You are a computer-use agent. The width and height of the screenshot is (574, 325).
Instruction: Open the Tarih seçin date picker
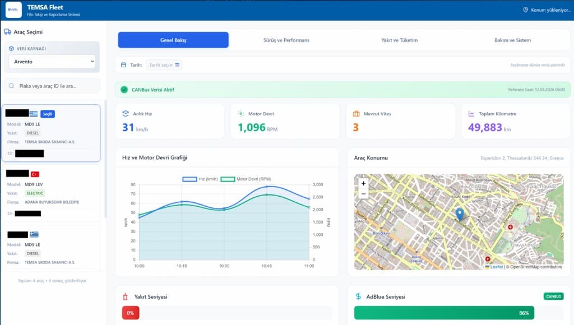click(164, 65)
